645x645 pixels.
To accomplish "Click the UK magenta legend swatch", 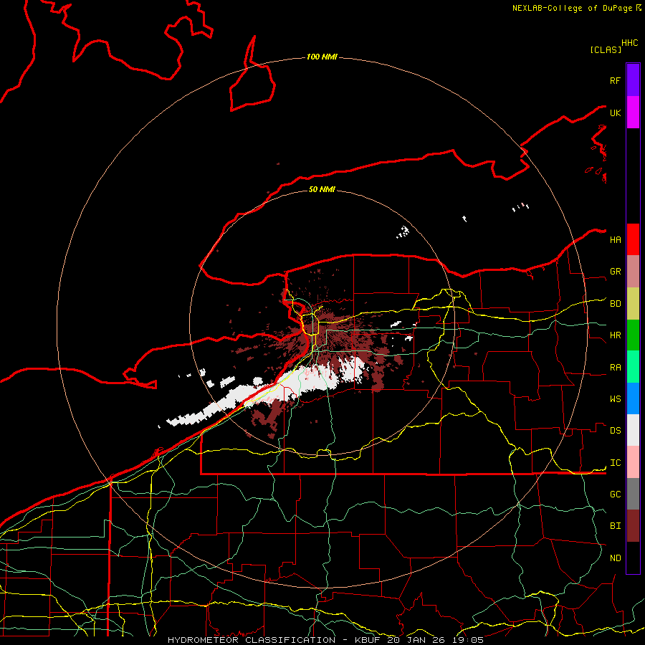I will point(633,113).
